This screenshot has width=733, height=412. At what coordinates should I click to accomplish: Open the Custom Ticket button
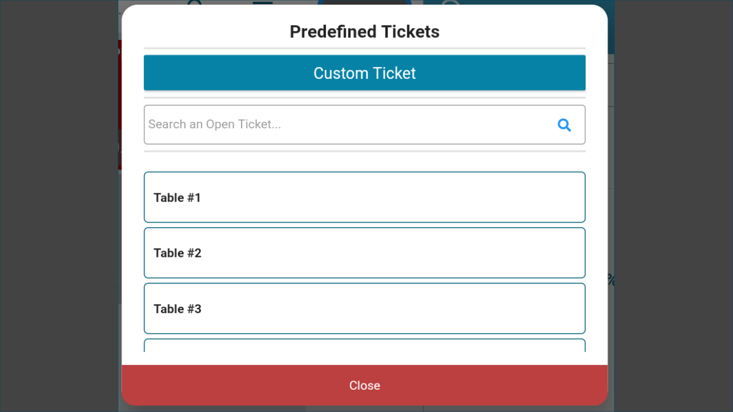point(364,73)
